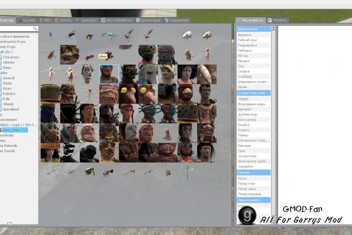Open the Сохранения tab
352x235 pixels.
[x=177, y=20]
